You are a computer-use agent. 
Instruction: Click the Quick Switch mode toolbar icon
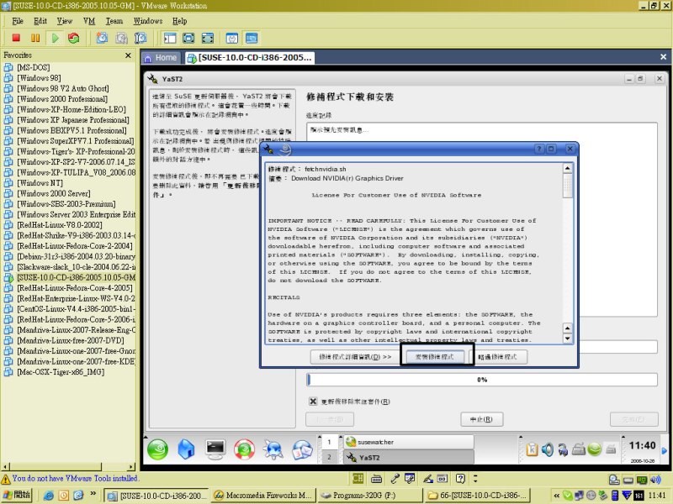[188, 38]
